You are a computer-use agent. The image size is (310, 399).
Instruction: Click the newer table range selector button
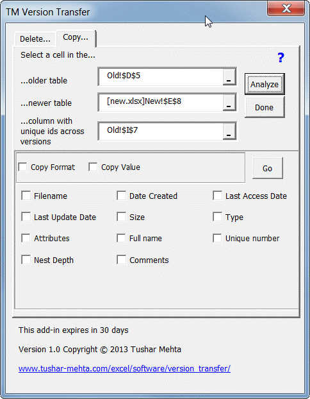coord(229,103)
